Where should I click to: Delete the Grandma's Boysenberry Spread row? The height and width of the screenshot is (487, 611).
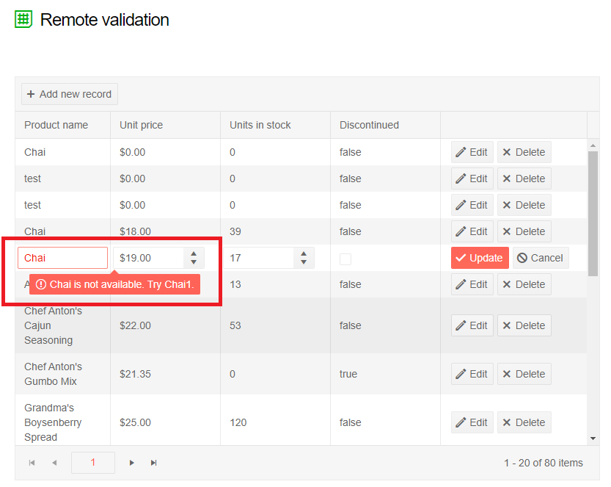pyautogui.click(x=524, y=422)
